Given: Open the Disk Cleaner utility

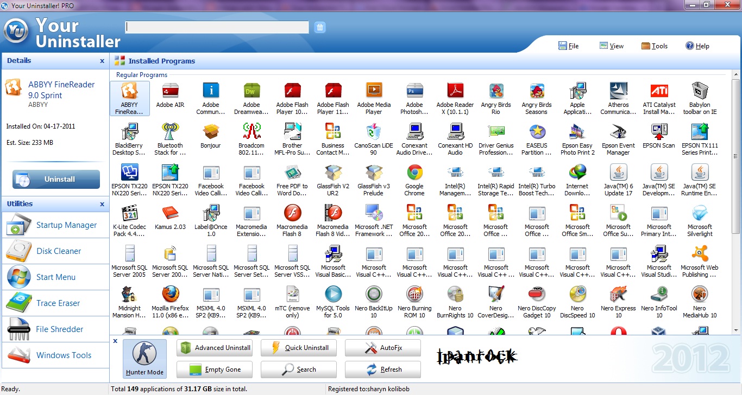Looking at the screenshot, I should coord(55,251).
